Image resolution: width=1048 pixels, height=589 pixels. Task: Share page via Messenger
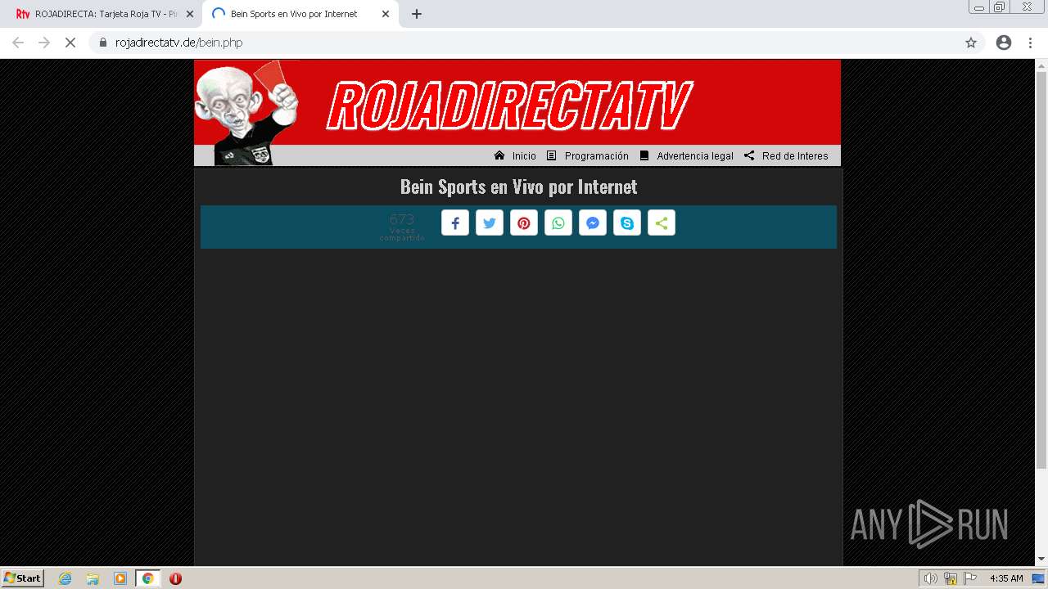[x=593, y=223]
